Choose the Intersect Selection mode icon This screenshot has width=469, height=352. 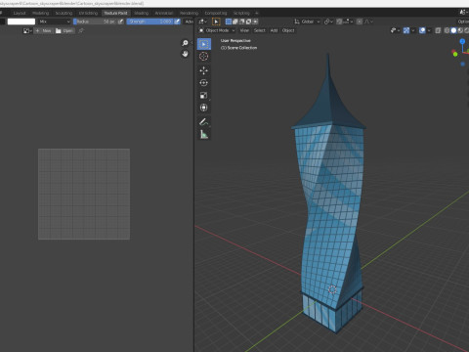point(255,22)
